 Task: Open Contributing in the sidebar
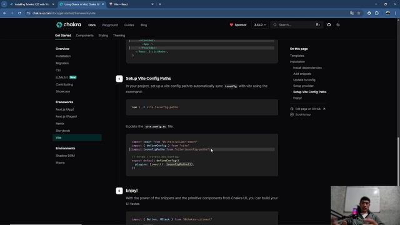[x=64, y=84]
